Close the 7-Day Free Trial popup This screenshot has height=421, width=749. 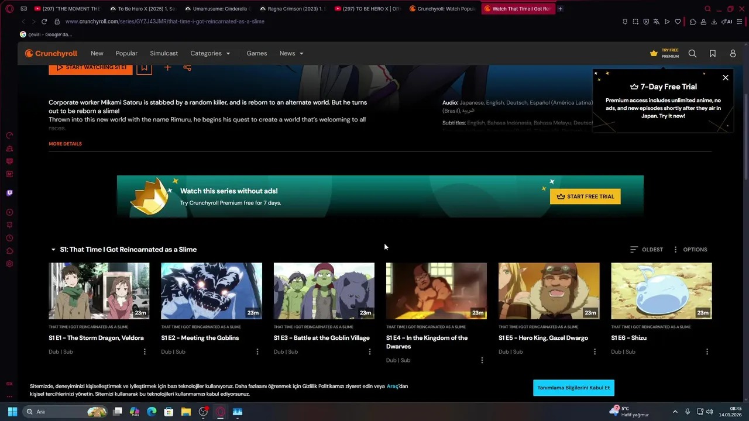726,77
